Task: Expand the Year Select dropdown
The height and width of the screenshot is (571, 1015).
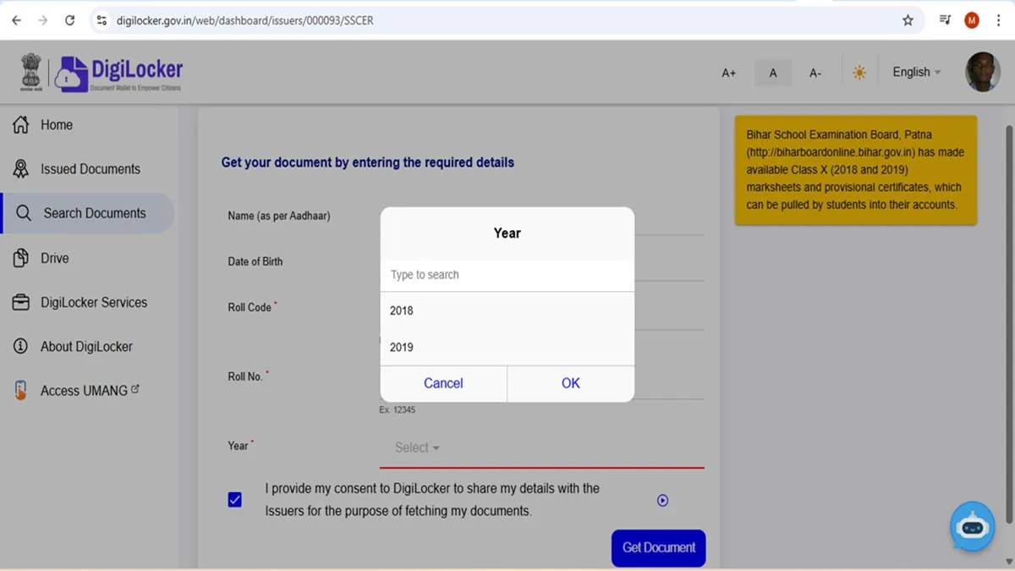Action: 417,447
